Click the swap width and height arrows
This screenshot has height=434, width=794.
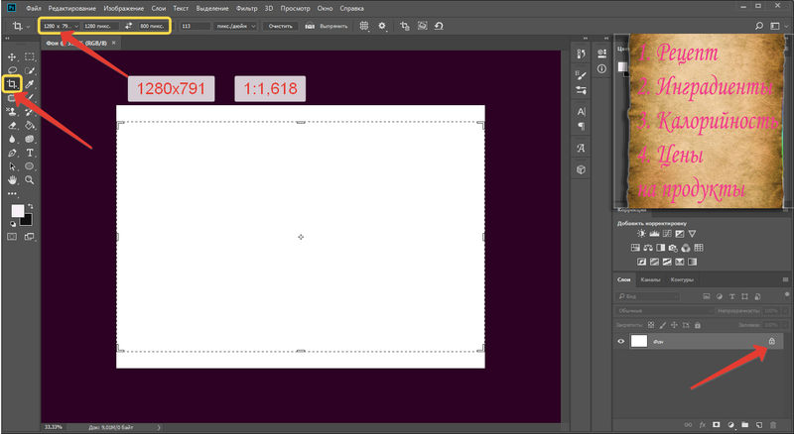(x=128, y=25)
